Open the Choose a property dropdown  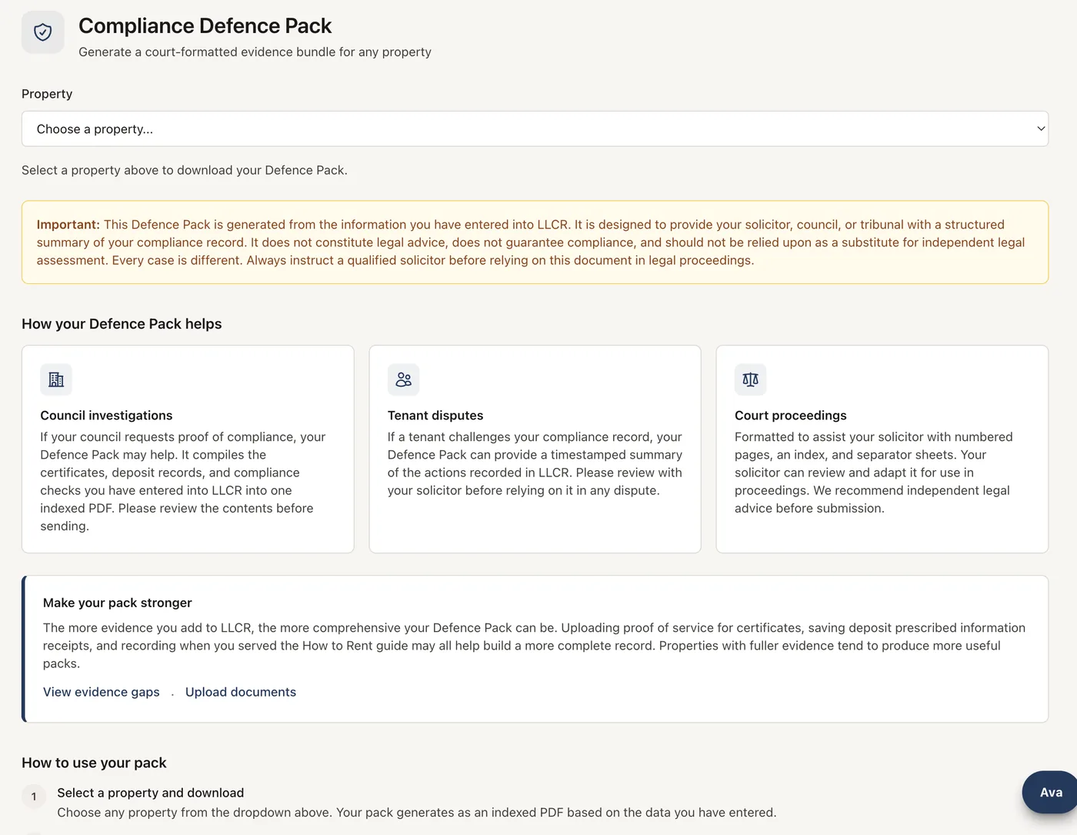(535, 129)
